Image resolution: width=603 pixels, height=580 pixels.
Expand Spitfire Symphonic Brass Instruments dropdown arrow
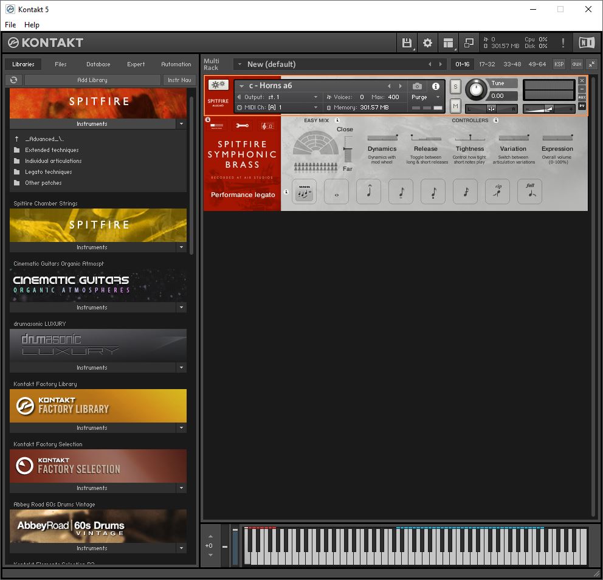tap(182, 124)
